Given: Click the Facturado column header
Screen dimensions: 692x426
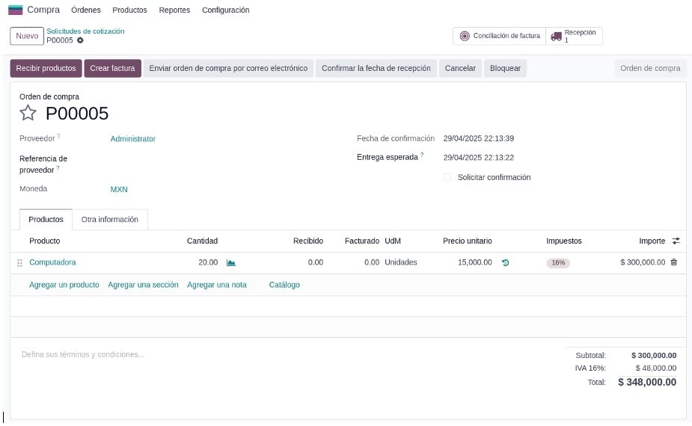Looking at the screenshot, I should (362, 241).
